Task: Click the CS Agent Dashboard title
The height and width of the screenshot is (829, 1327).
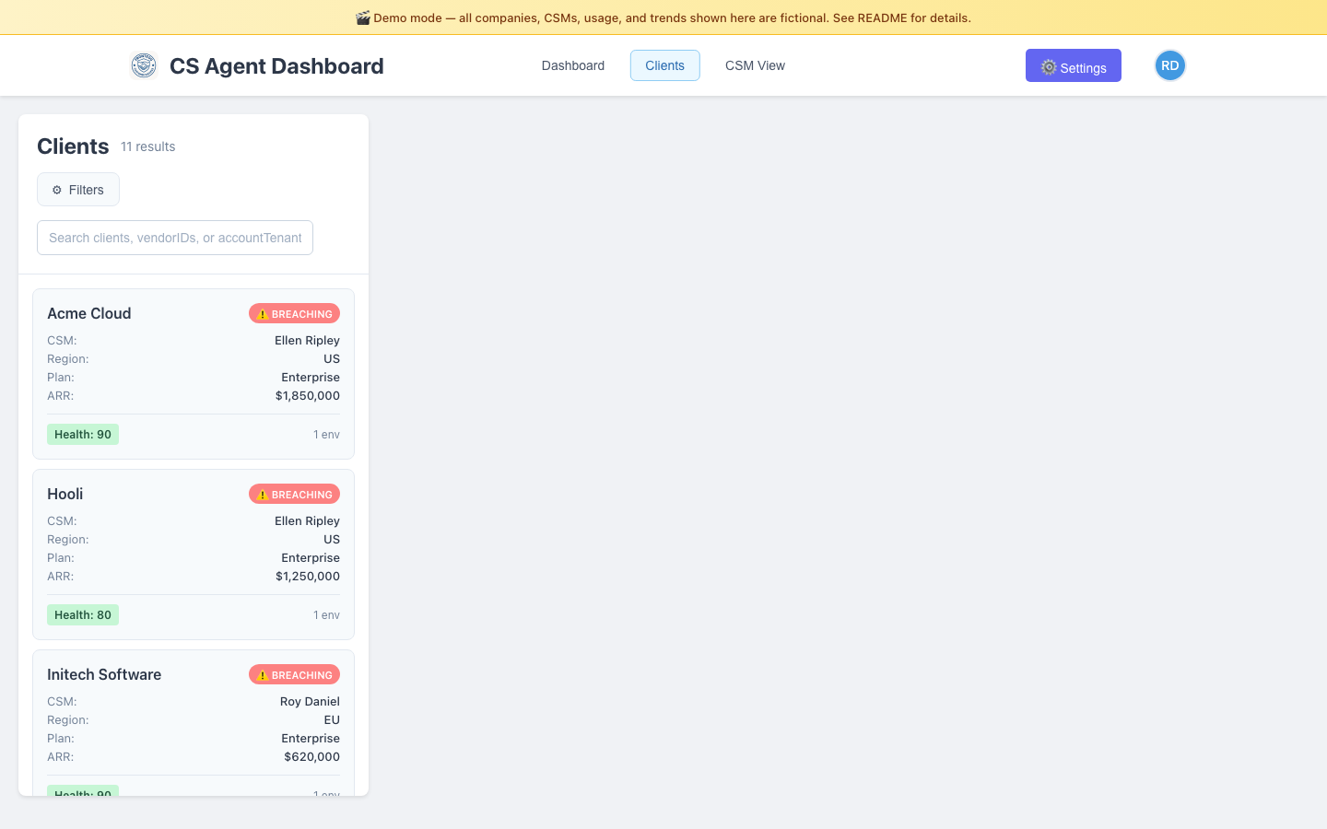Action: (276, 66)
